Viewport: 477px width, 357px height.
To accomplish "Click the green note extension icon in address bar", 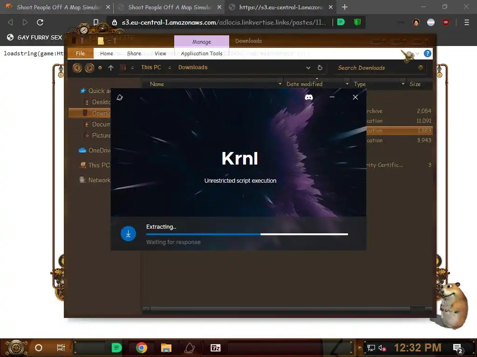I will (341, 22).
